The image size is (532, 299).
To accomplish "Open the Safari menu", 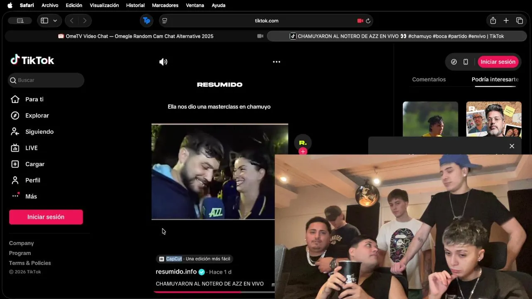I will click(27, 5).
